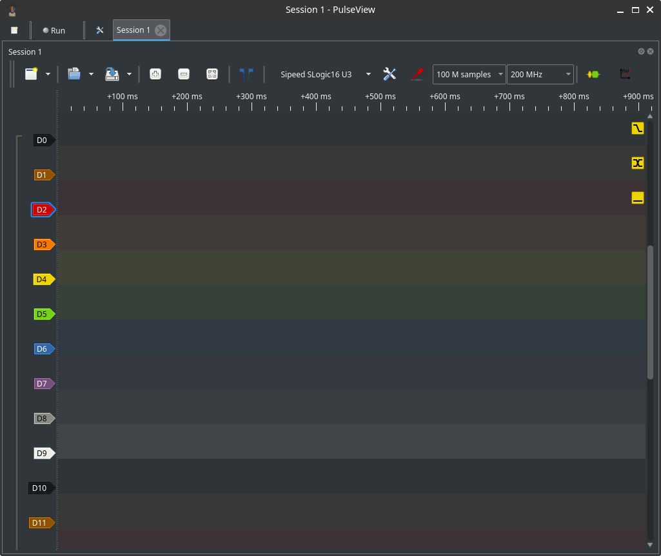Add protocol decoder with green-yellow icon
The image size is (661, 556).
[593, 74]
